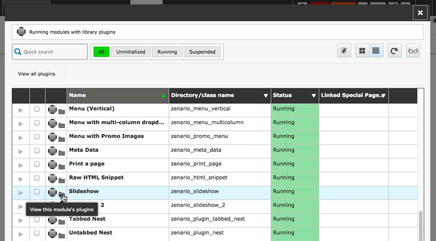
Task: Click the glasses inspection view icon
Action: coord(413,51)
